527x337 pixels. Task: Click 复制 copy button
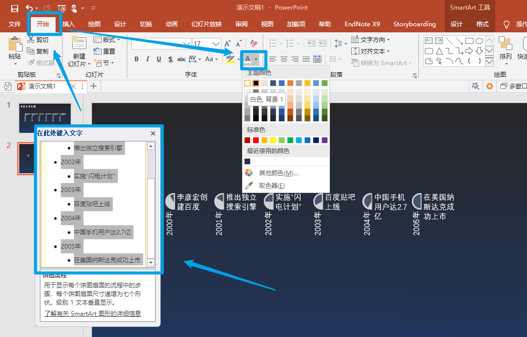click(38, 51)
